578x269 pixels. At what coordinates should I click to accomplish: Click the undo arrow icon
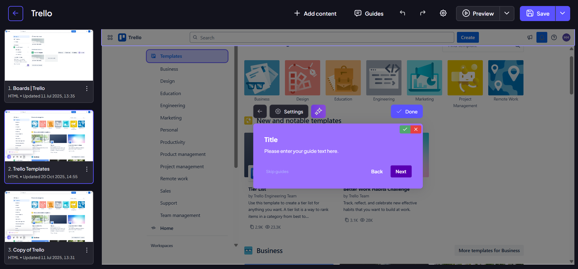point(402,13)
